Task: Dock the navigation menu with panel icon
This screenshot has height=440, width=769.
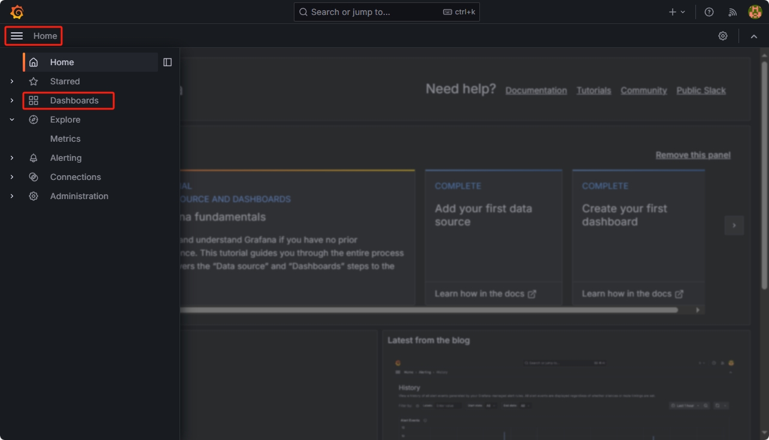Action: tap(168, 62)
